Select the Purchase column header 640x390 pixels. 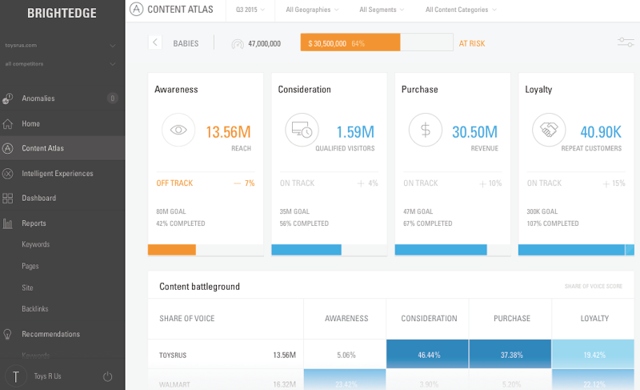511,319
